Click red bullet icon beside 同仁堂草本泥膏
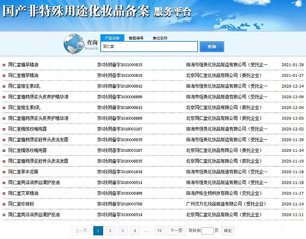306x239 pixels. 4,172
